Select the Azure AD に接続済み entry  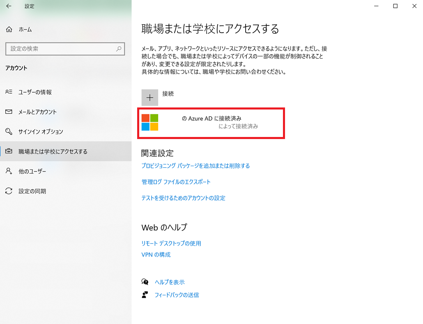coord(211,123)
